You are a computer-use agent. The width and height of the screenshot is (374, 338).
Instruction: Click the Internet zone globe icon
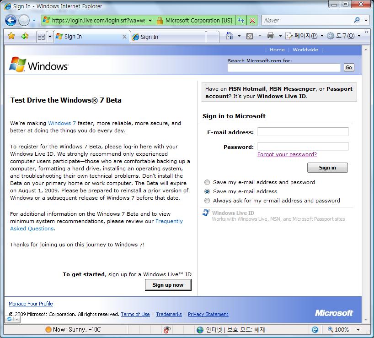click(200, 330)
